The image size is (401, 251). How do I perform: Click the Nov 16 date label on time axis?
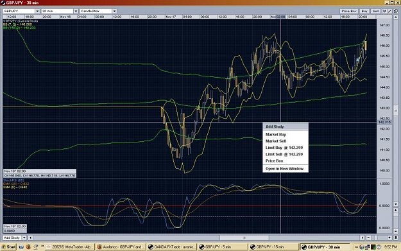click(65, 17)
